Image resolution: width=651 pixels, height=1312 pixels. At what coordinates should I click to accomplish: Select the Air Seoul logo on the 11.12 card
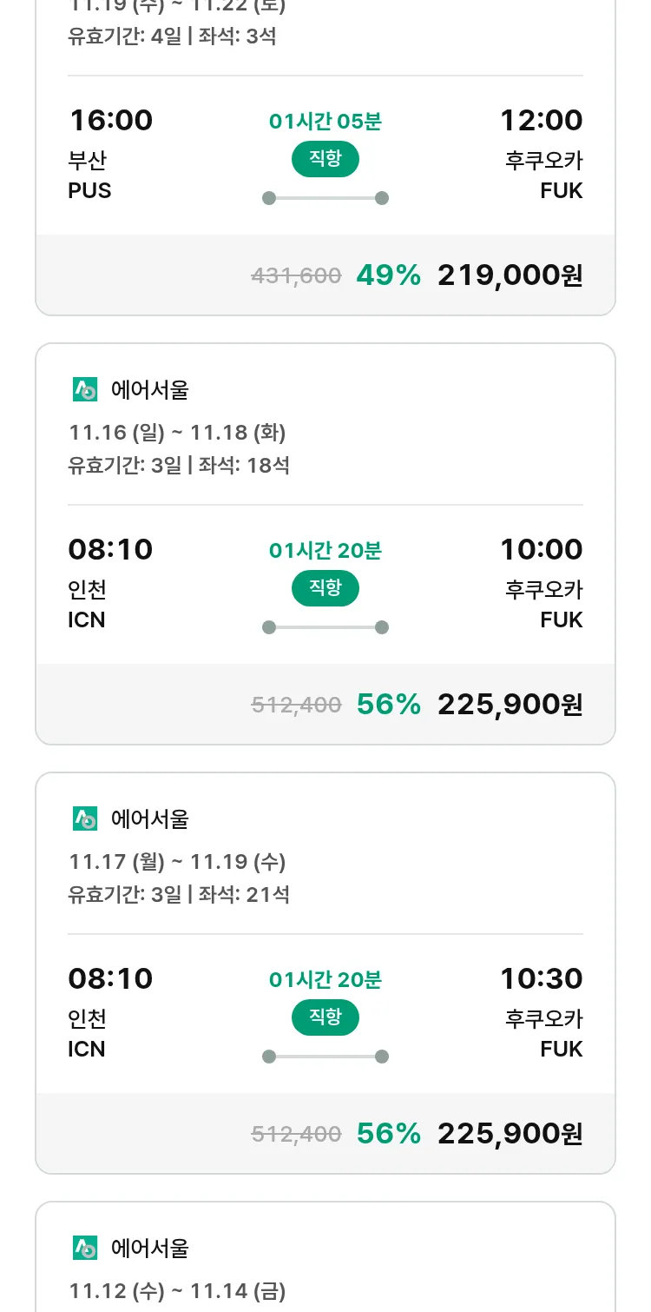click(85, 1248)
